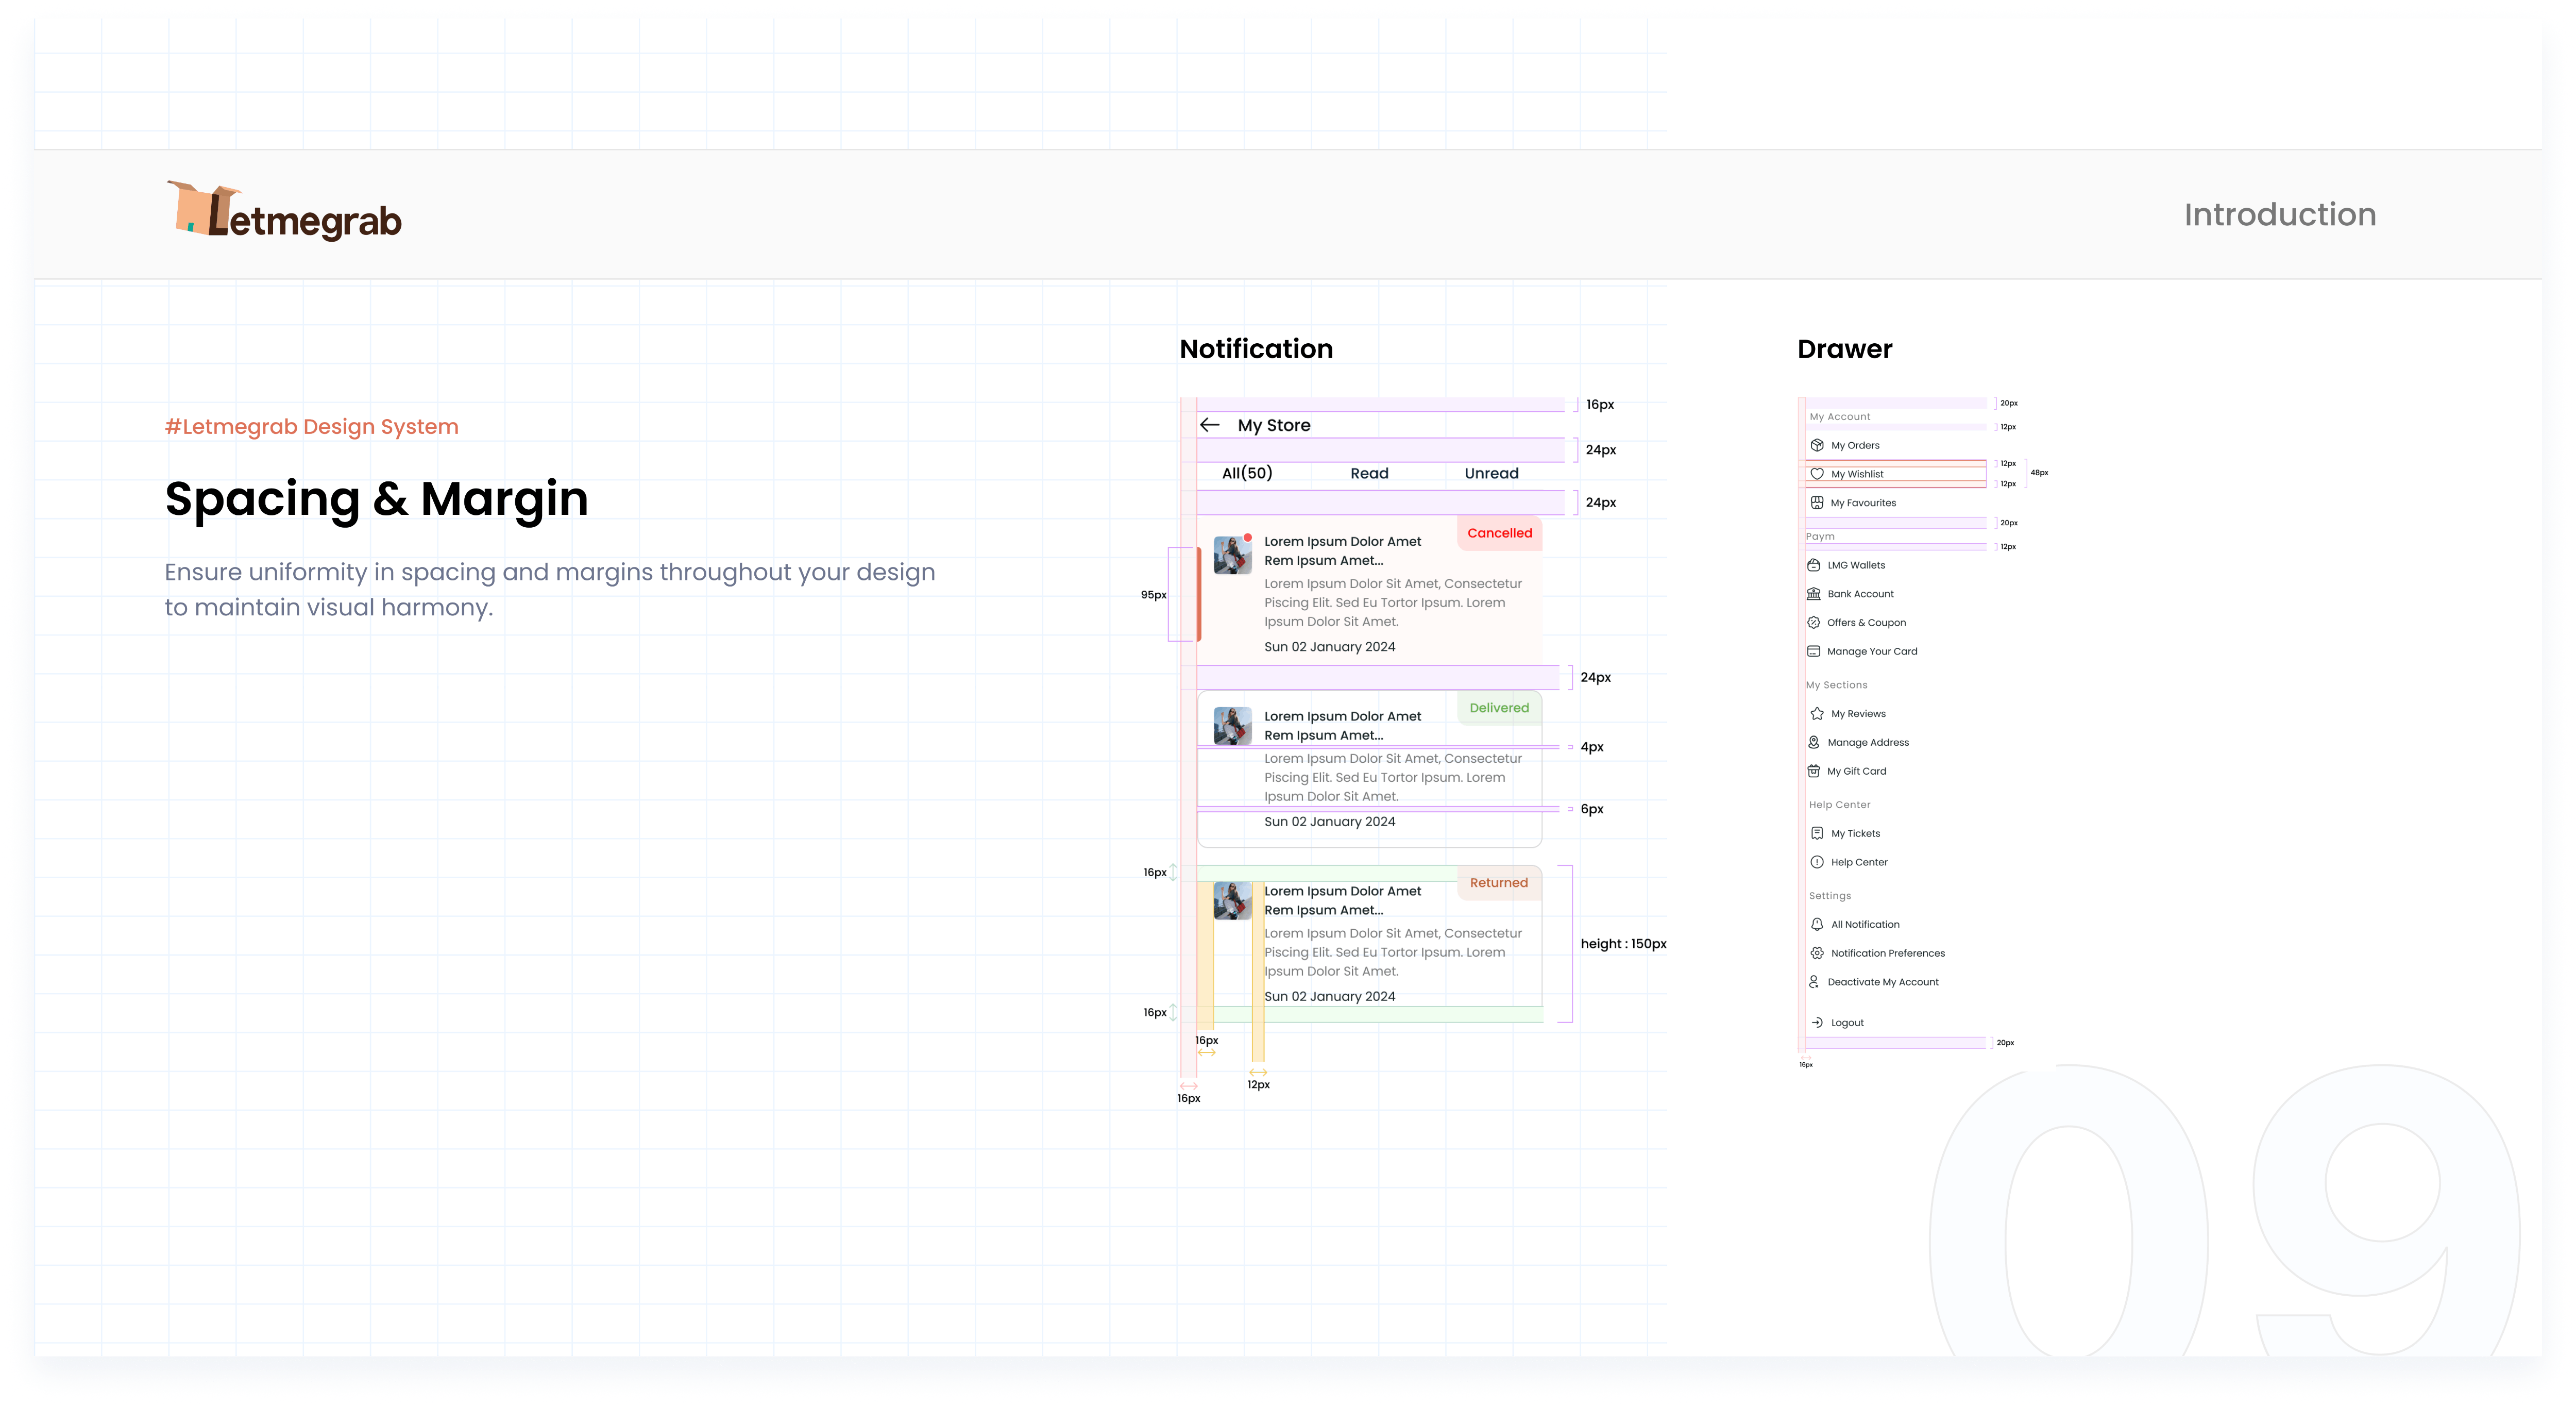Click the gray body text of Delivered notification
The image size is (2576, 1406).
(x=1392, y=778)
